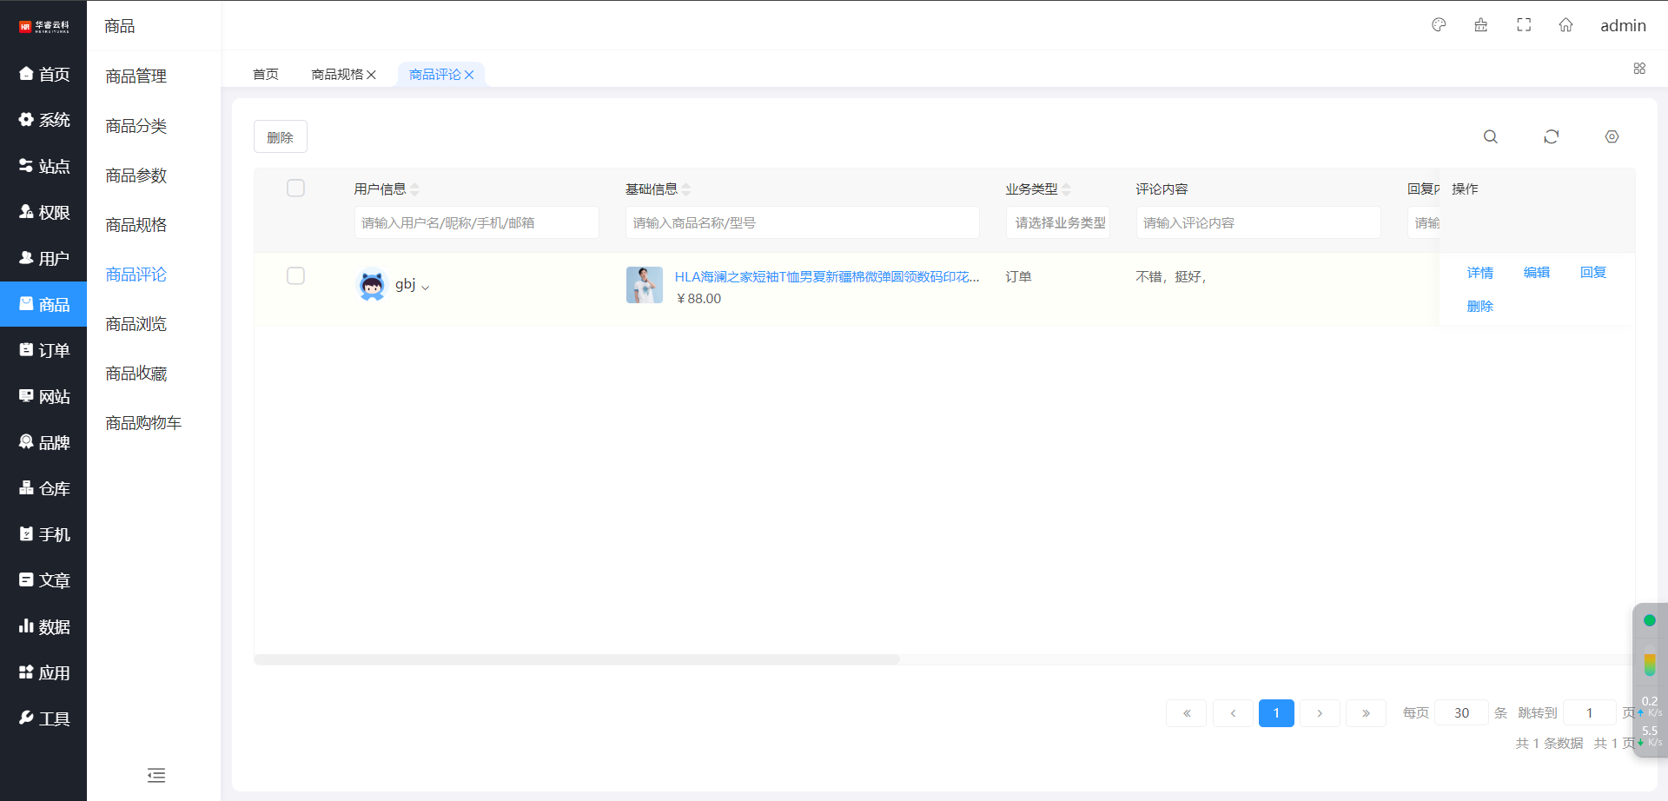Image resolution: width=1668 pixels, height=801 pixels.
Task: Open 商品收藏 in the submenu
Action: pyautogui.click(x=136, y=374)
